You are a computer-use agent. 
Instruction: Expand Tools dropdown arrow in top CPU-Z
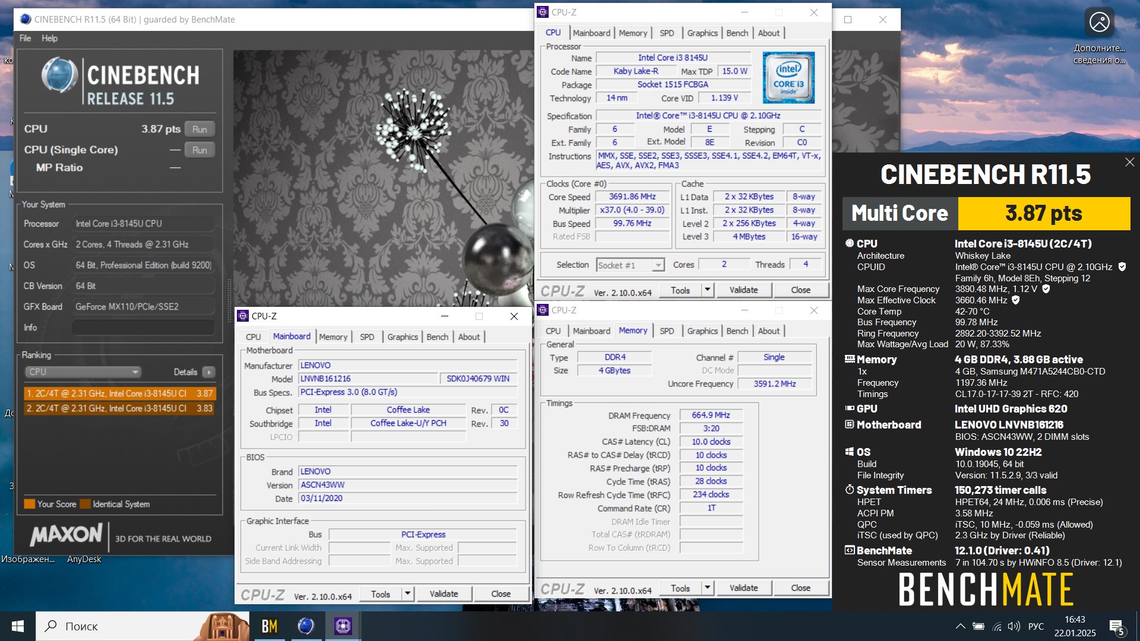(707, 290)
